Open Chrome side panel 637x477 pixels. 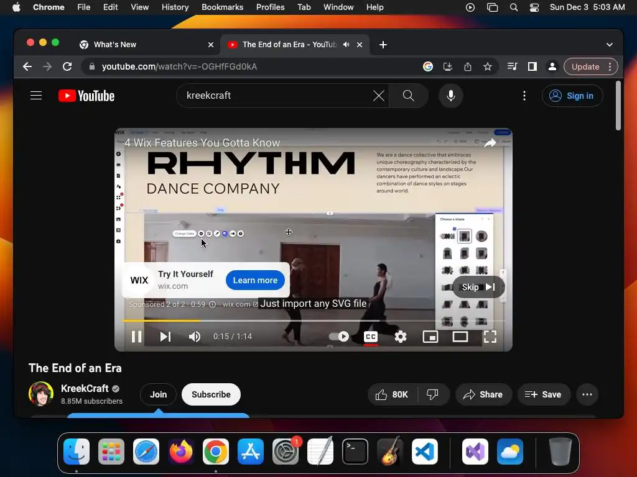(532, 66)
